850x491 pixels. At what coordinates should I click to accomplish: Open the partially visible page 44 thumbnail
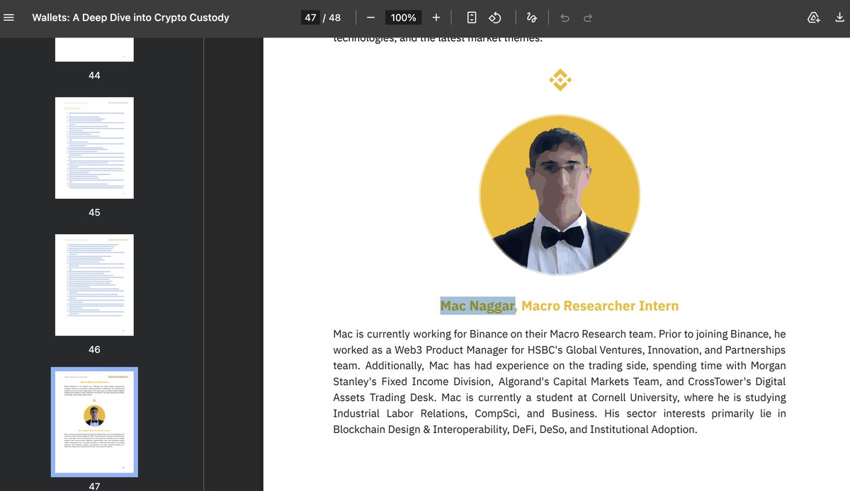click(x=94, y=50)
